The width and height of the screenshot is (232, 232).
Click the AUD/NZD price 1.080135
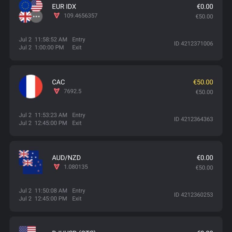point(76,167)
